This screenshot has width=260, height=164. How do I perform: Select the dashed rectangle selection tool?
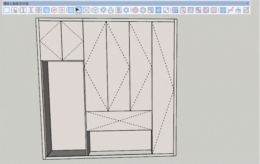pos(6,10)
